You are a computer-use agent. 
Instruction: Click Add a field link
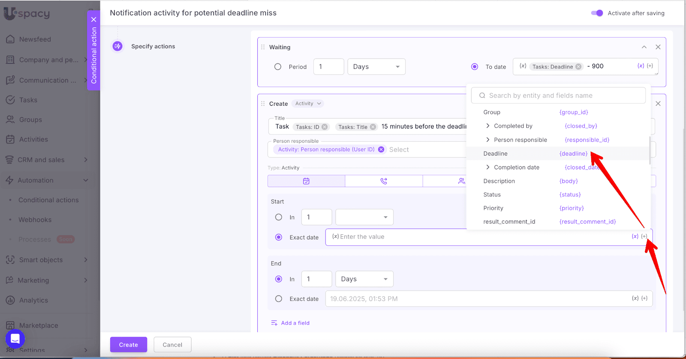[295, 323]
